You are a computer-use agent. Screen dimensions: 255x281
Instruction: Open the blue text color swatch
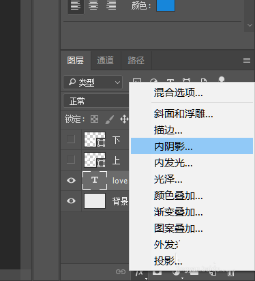pos(166,5)
